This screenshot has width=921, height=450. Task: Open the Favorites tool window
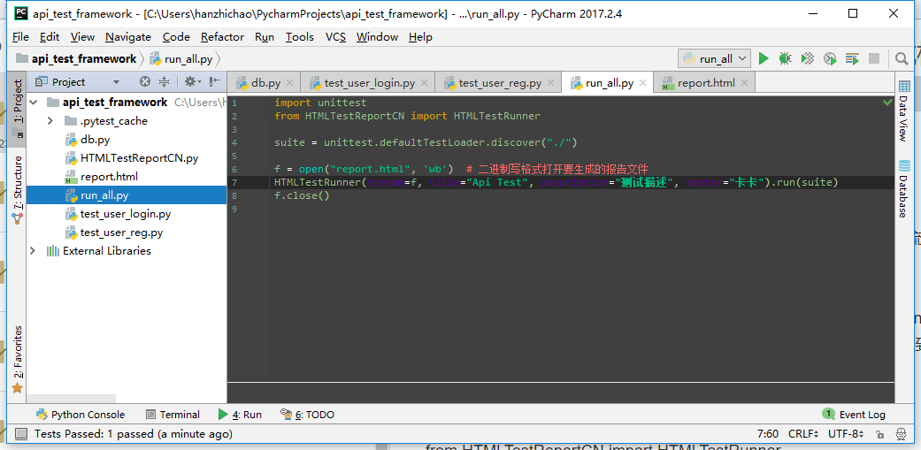(x=17, y=359)
